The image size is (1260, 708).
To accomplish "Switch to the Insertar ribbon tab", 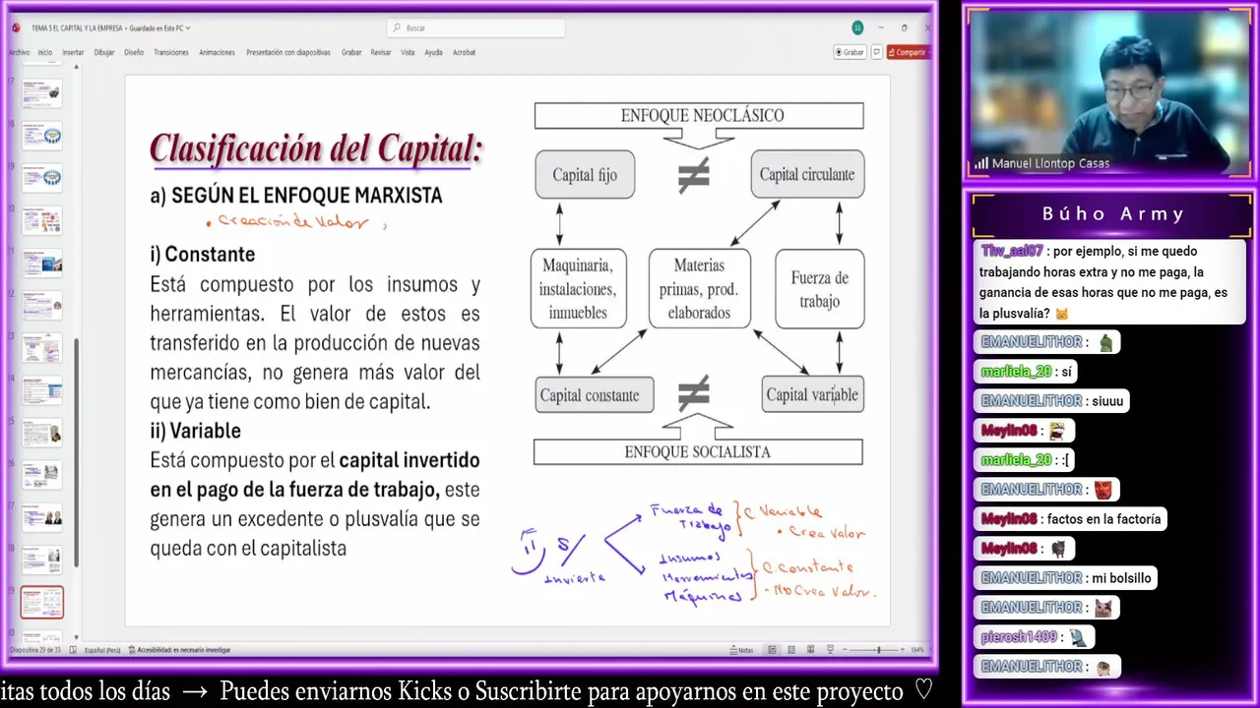I will point(73,52).
